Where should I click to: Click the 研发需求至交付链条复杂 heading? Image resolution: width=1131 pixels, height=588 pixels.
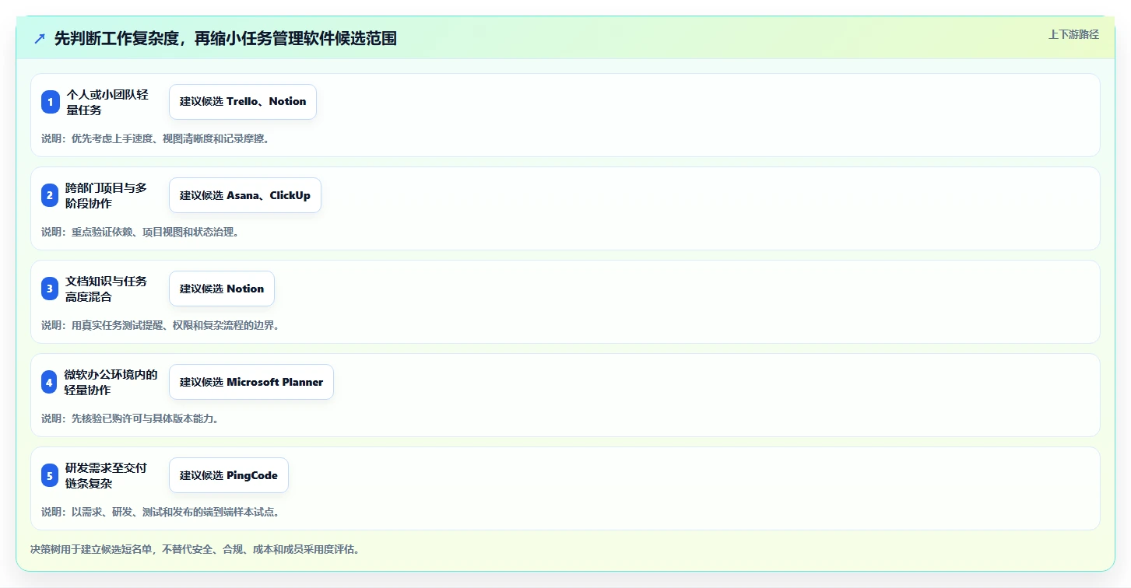coord(107,475)
